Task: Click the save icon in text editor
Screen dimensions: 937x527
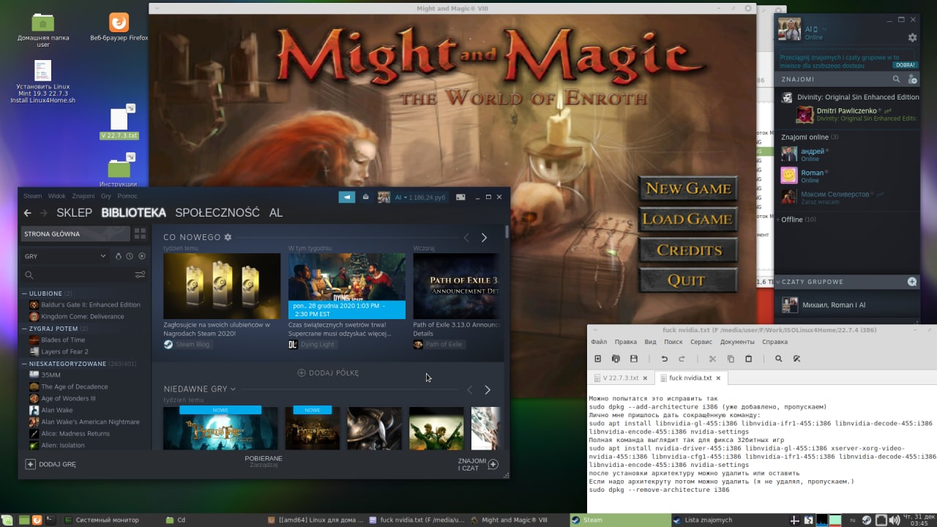Action: (634, 359)
